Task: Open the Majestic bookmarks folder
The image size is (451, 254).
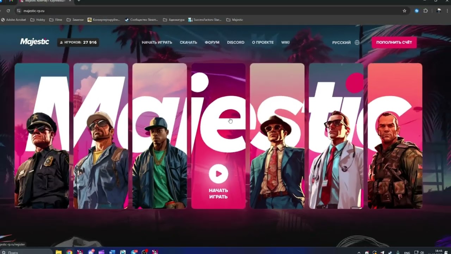Action: 235,20
